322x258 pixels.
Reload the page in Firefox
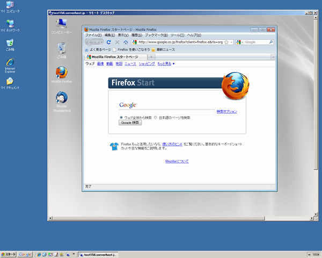[108, 42]
